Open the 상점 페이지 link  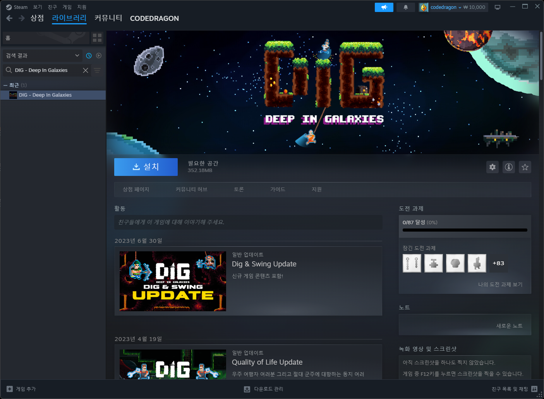click(136, 189)
